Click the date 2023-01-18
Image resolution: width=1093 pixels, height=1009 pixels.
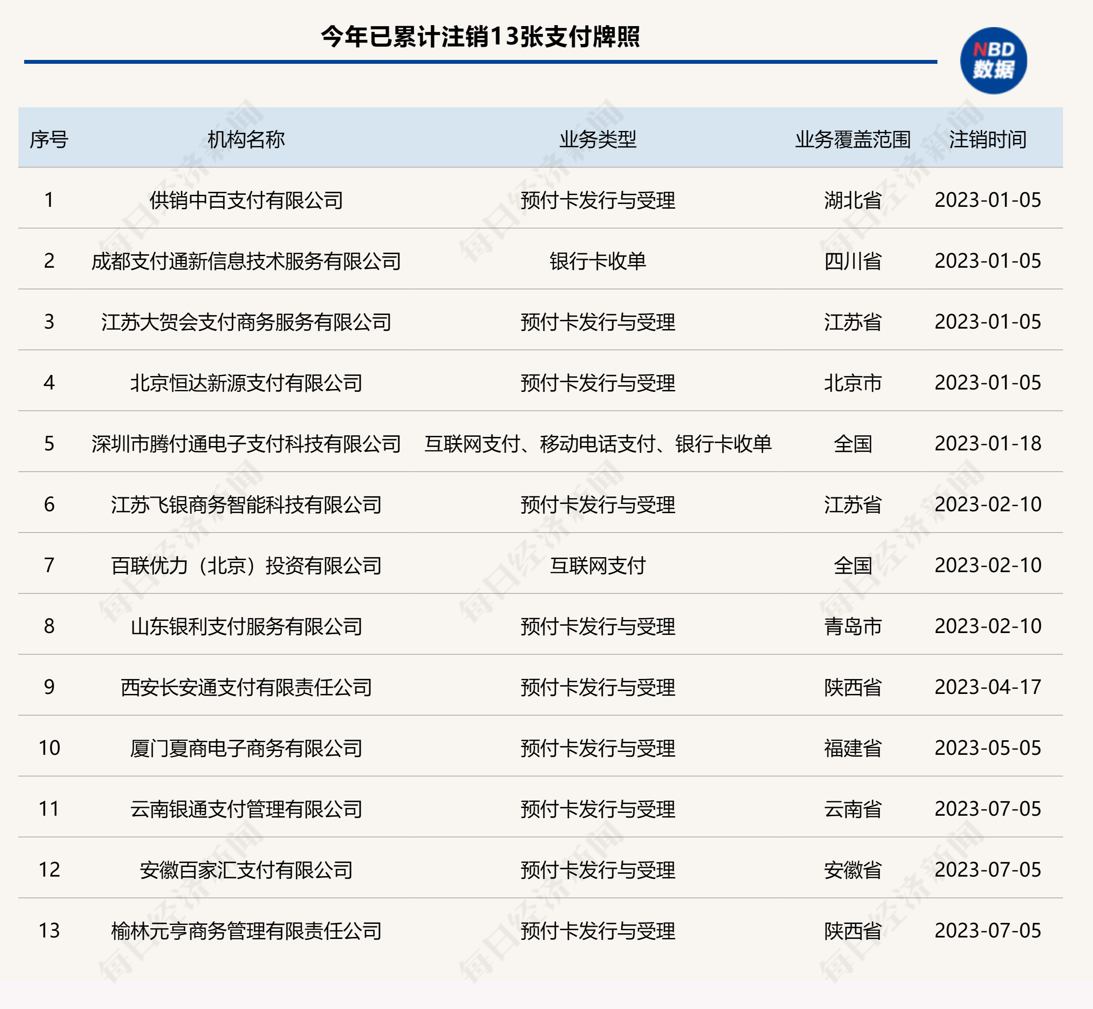[x=988, y=443]
